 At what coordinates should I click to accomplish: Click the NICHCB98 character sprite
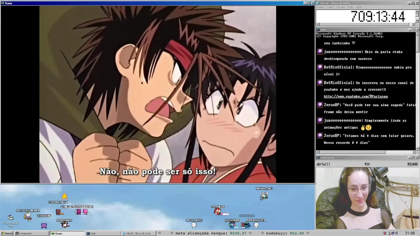(x=232, y=225)
